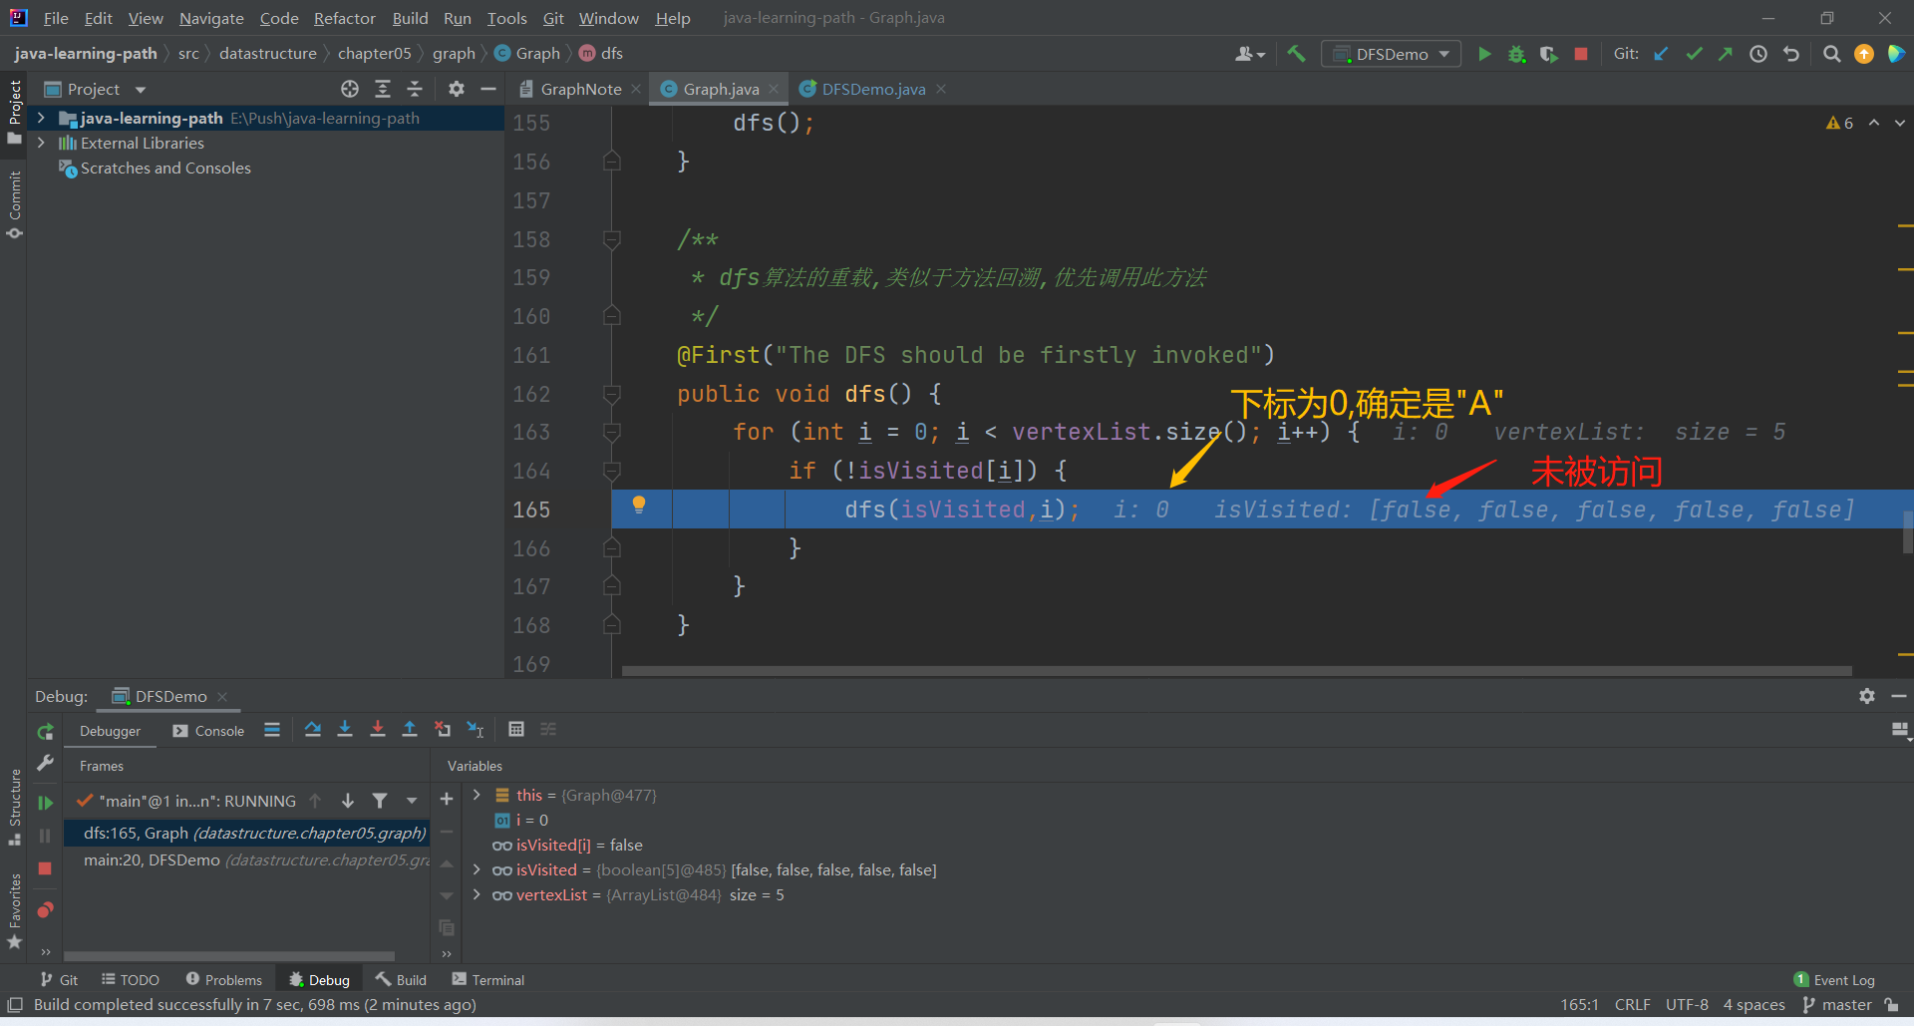Open the Refactor menu
Viewport: 1914px width, 1026px height.
click(344, 18)
